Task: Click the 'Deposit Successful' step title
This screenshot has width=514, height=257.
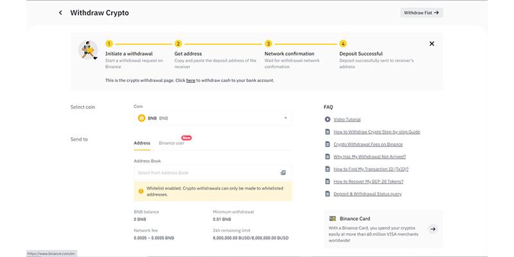Action: [361, 54]
